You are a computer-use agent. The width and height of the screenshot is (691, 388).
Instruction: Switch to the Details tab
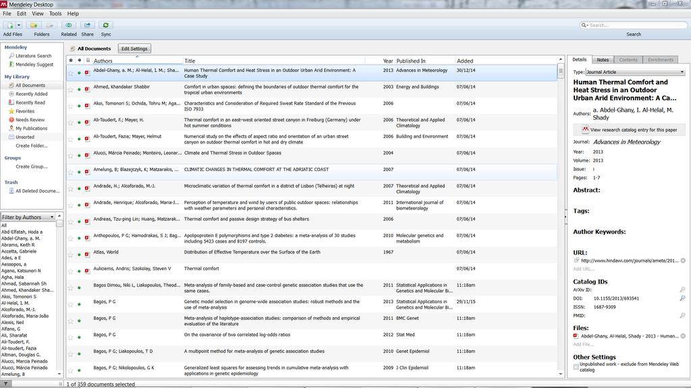(x=580, y=59)
